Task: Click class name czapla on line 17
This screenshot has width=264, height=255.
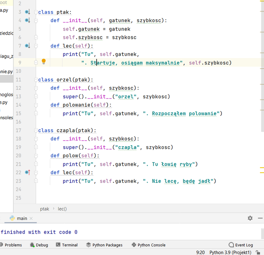Action: (x=66, y=131)
